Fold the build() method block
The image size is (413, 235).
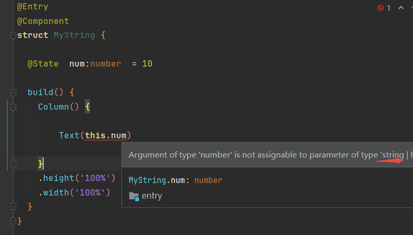tap(13, 93)
